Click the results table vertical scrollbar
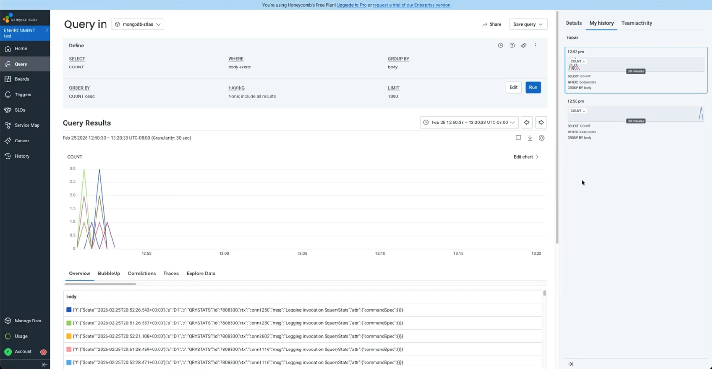Screen dimensions: 712x369 545,293
